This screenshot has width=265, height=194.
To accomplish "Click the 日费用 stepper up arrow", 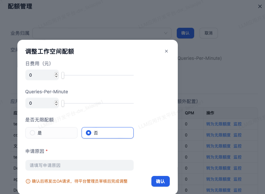I will tap(56, 74).
